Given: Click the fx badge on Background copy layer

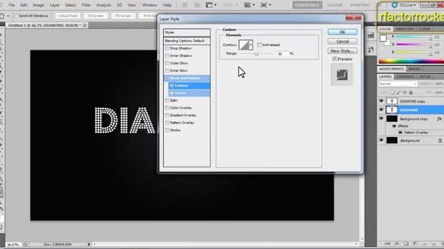Looking at the screenshot, I should pyautogui.click(x=439, y=119).
